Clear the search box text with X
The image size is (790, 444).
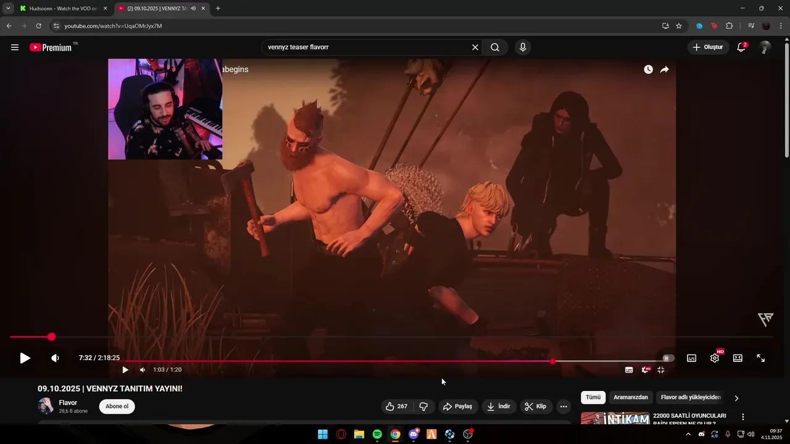tap(475, 47)
